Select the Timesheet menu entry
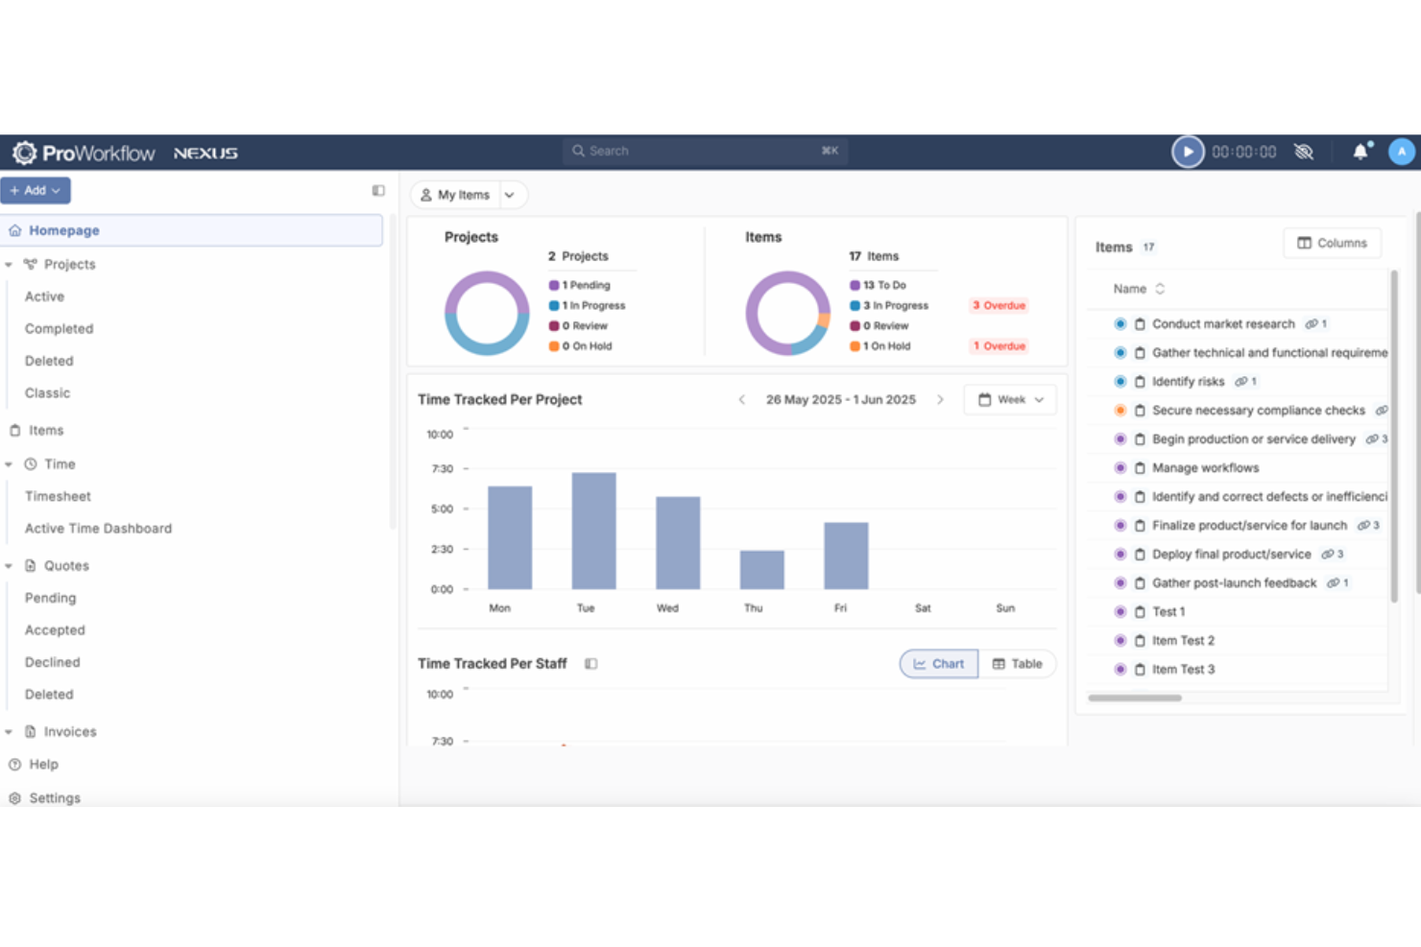 pos(58,496)
